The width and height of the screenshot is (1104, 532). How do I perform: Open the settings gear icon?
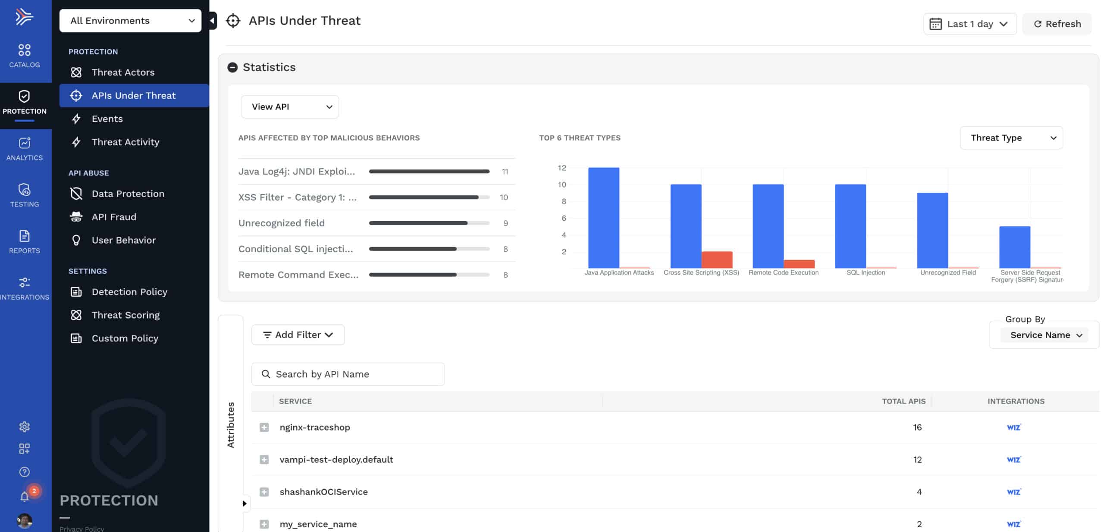(25, 426)
